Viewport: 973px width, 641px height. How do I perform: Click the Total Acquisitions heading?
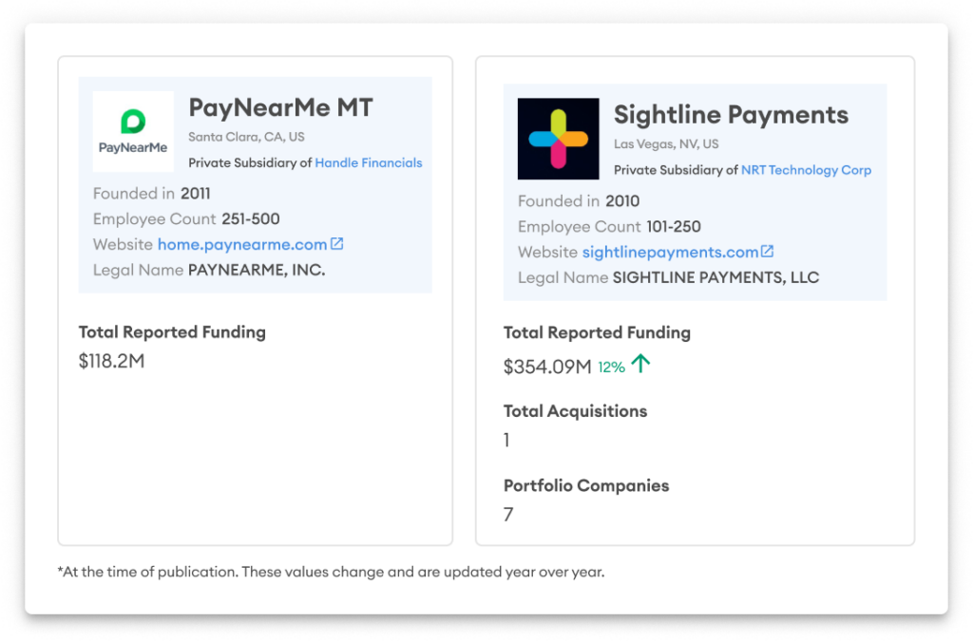[575, 411]
